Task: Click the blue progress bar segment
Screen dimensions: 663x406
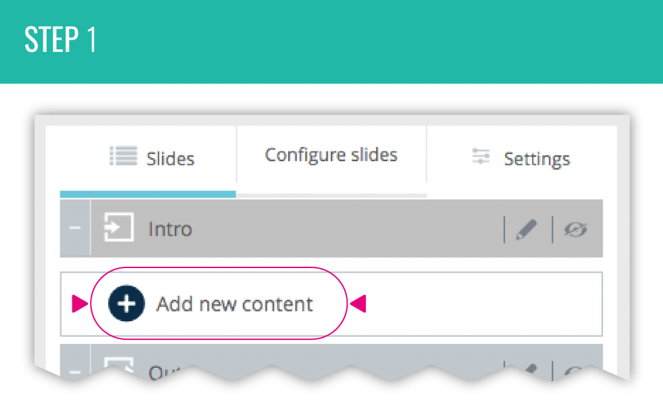Action: pyautogui.click(x=148, y=194)
